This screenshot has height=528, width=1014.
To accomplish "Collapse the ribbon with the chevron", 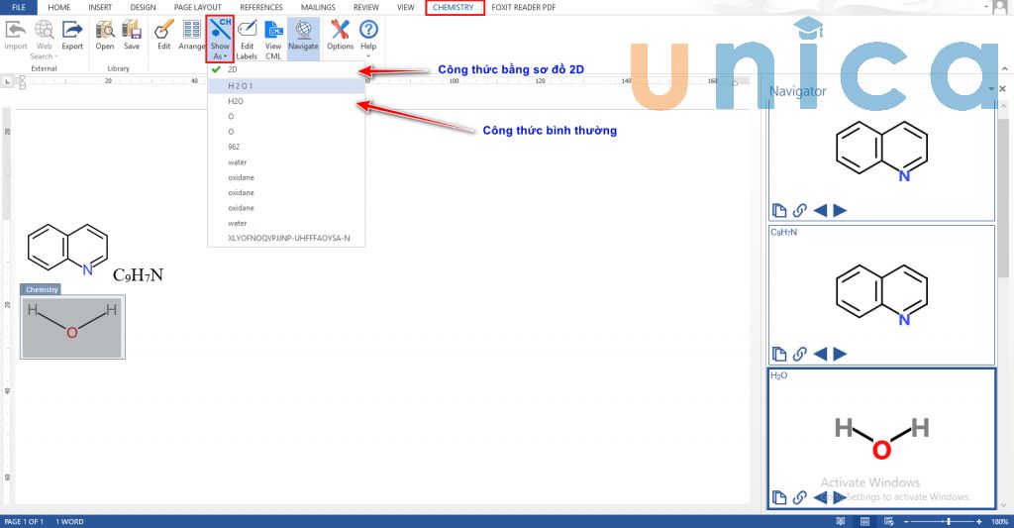I will tap(1004, 68).
